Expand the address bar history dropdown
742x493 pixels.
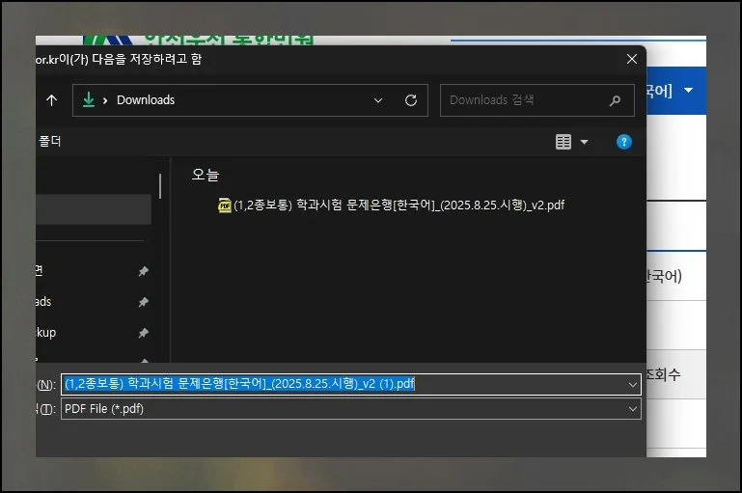(380, 100)
